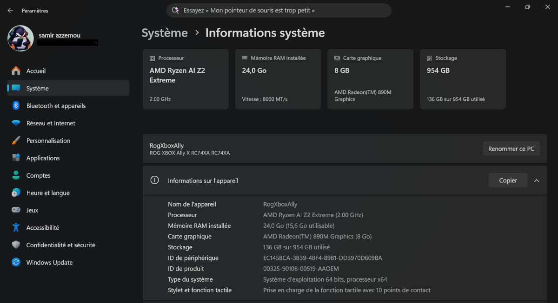Click the Accessibilité figure icon
This screenshot has width=558, height=303.
(x=16, y=227)
